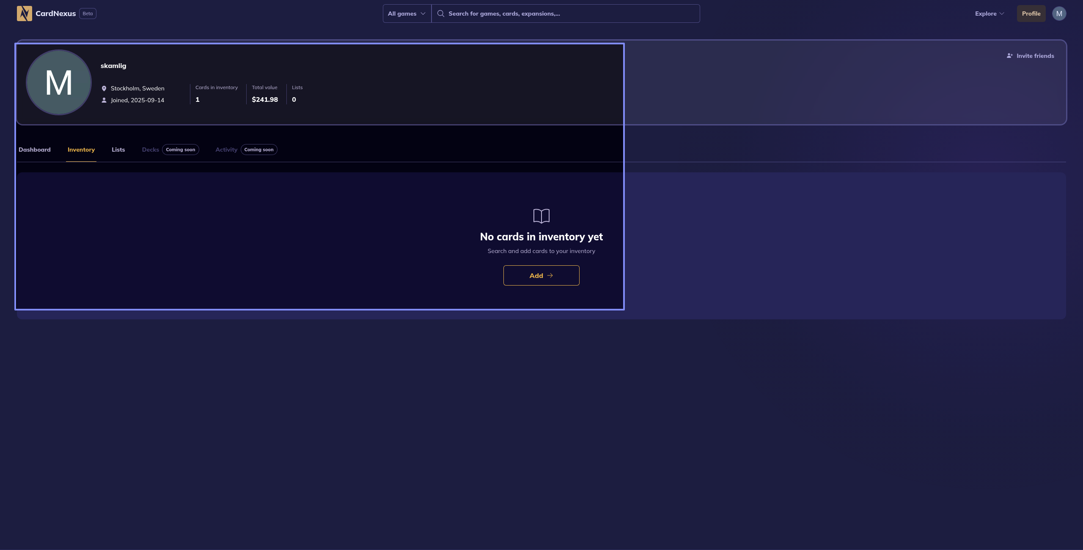Switch to the Lists tab
The width and height of the screenshot is (1083, 550).
118,150
